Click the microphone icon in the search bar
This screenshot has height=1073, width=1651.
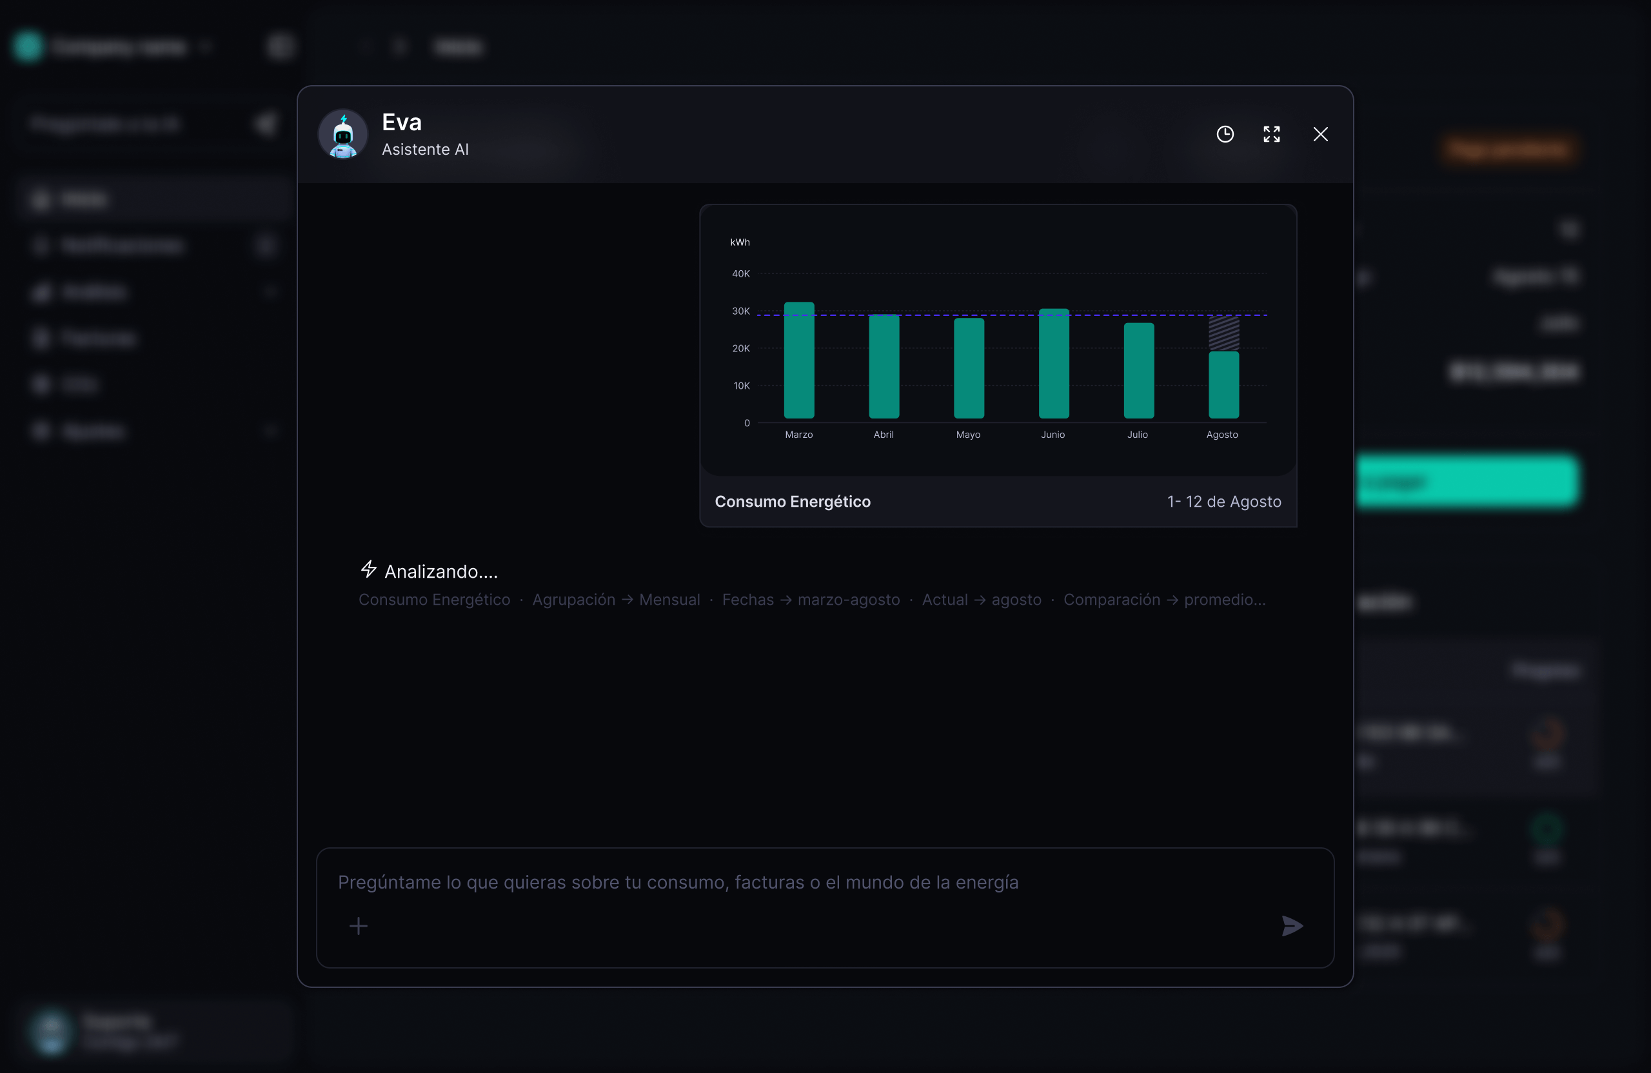pyautogui.click(x=265, y=123)
